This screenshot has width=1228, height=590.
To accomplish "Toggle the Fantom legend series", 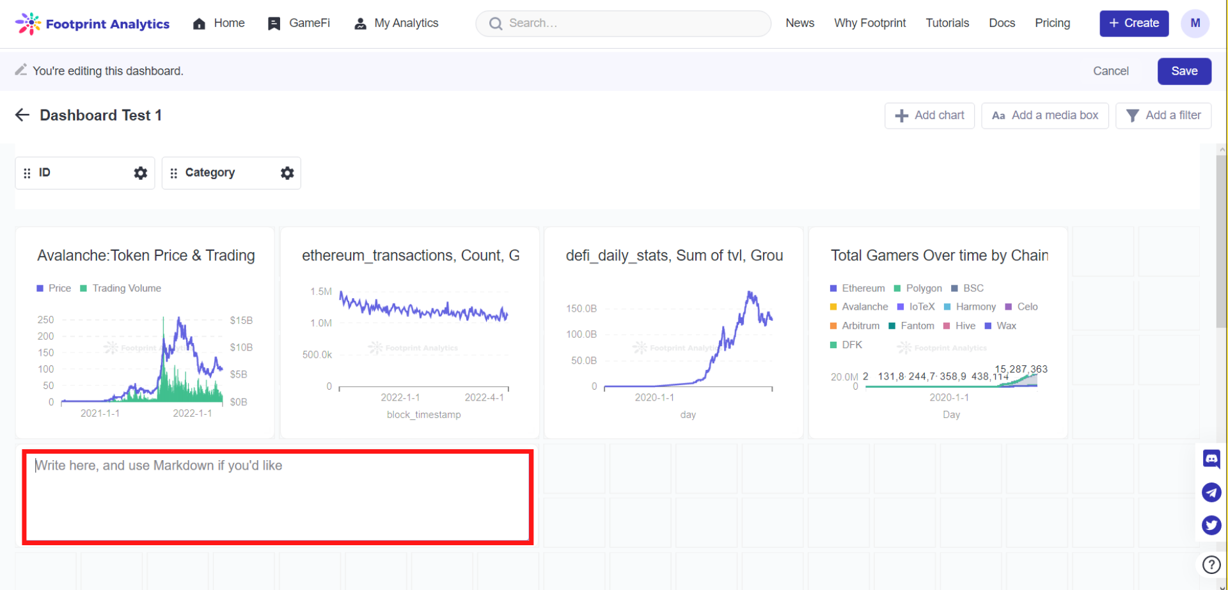I will 911,326.
